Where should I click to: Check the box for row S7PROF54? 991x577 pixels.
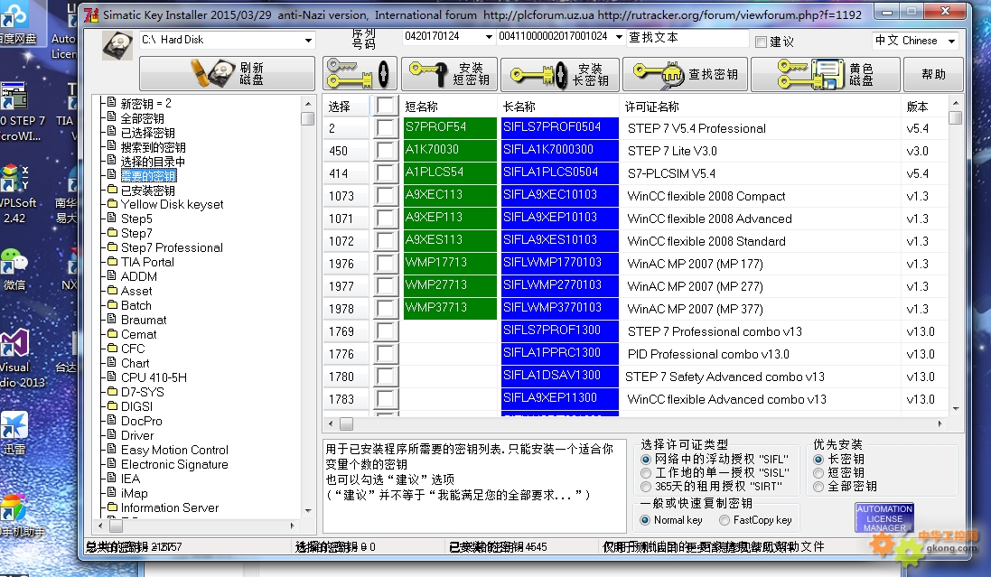coord(386,127)
